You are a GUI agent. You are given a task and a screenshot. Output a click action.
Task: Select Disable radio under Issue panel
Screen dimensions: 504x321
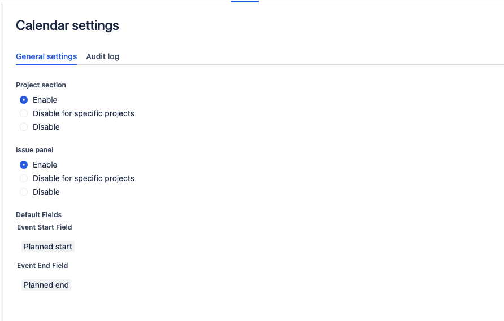tap(24, 192)
